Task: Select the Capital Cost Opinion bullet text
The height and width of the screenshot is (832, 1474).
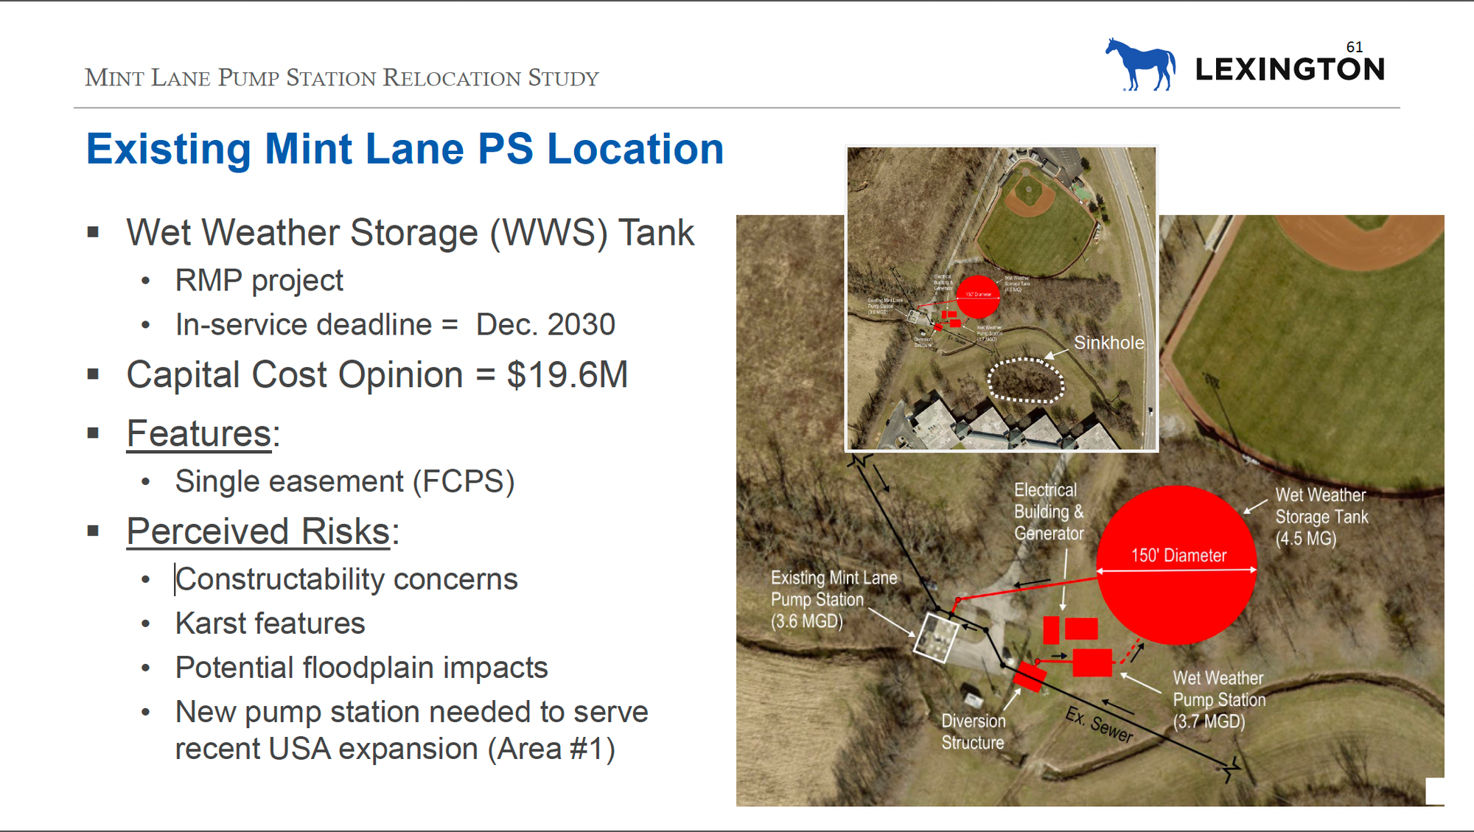Action: point(377,374)
